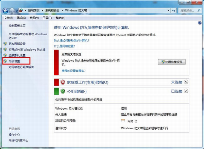Click Windows 防火墙 breadcrumb segment
Image resolution: width=204 pixels, height=149 pixels.
pos(76,11)
